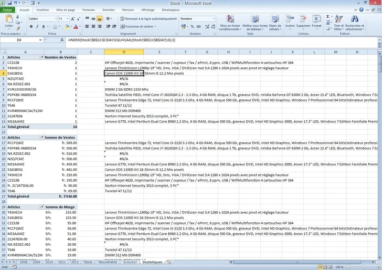382x270 pixels.
Task: Click the fx insert function button
Action: coord(62,40)
